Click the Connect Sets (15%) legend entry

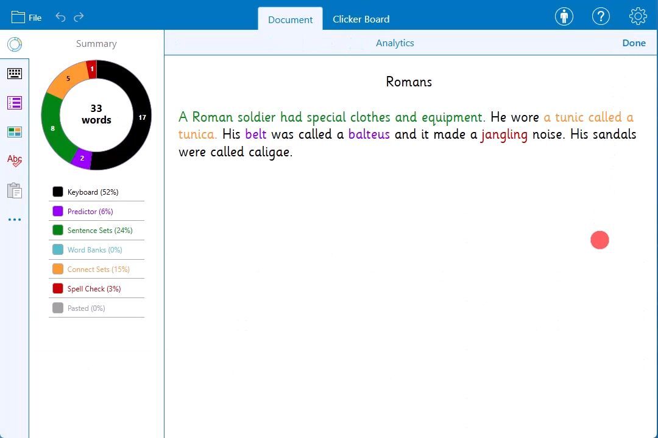click(x=96, y=269)
